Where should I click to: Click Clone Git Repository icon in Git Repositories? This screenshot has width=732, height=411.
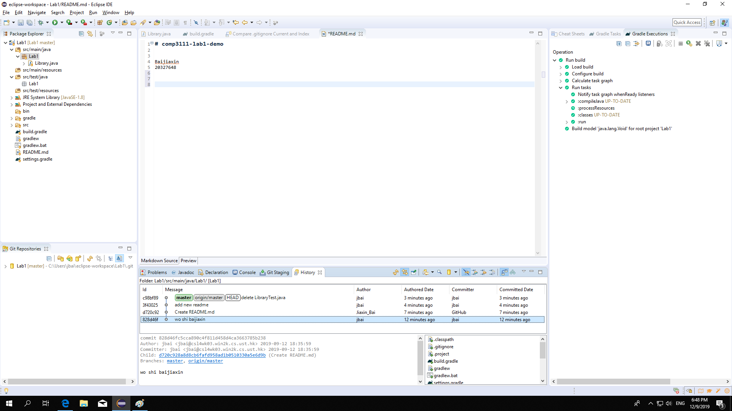[69, 259]
